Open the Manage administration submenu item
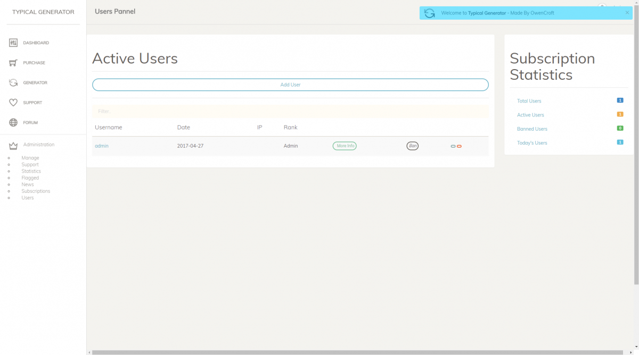Screen dimensions: 639x355 [30, 158]
